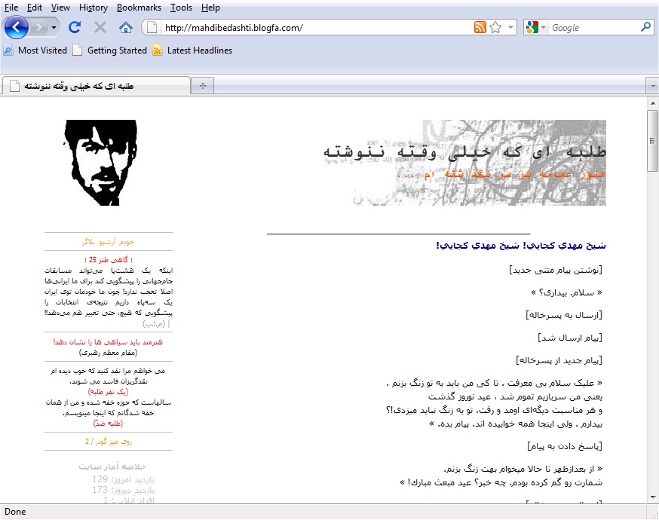Open the search engine selector dropdown
Viewport: 659px width, 520px height.
coord(535,28)
